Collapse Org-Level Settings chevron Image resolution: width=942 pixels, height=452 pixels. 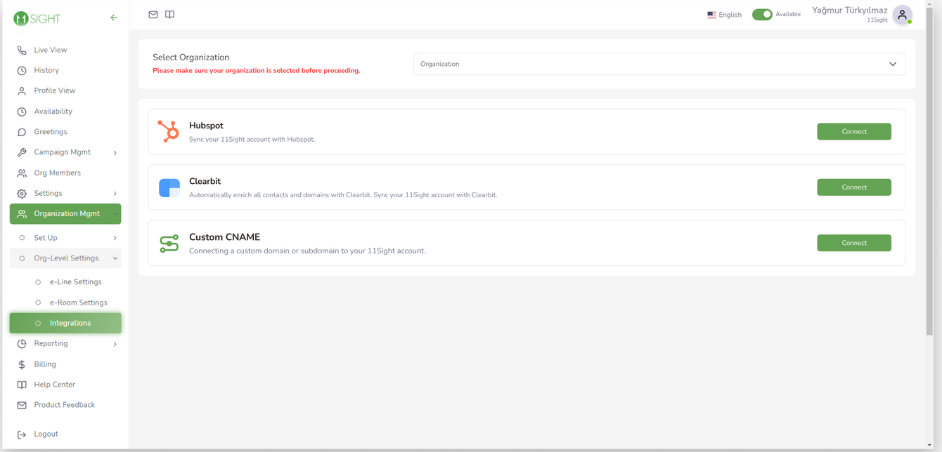coord(115,258)
